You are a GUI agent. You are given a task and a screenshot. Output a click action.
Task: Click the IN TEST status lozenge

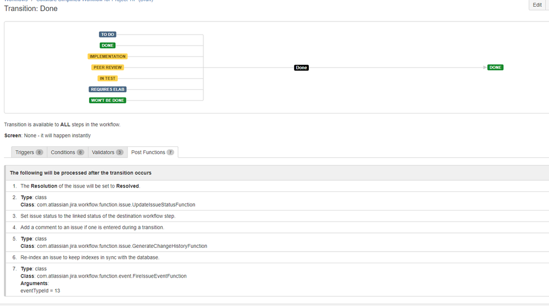(x=108, y=78)
